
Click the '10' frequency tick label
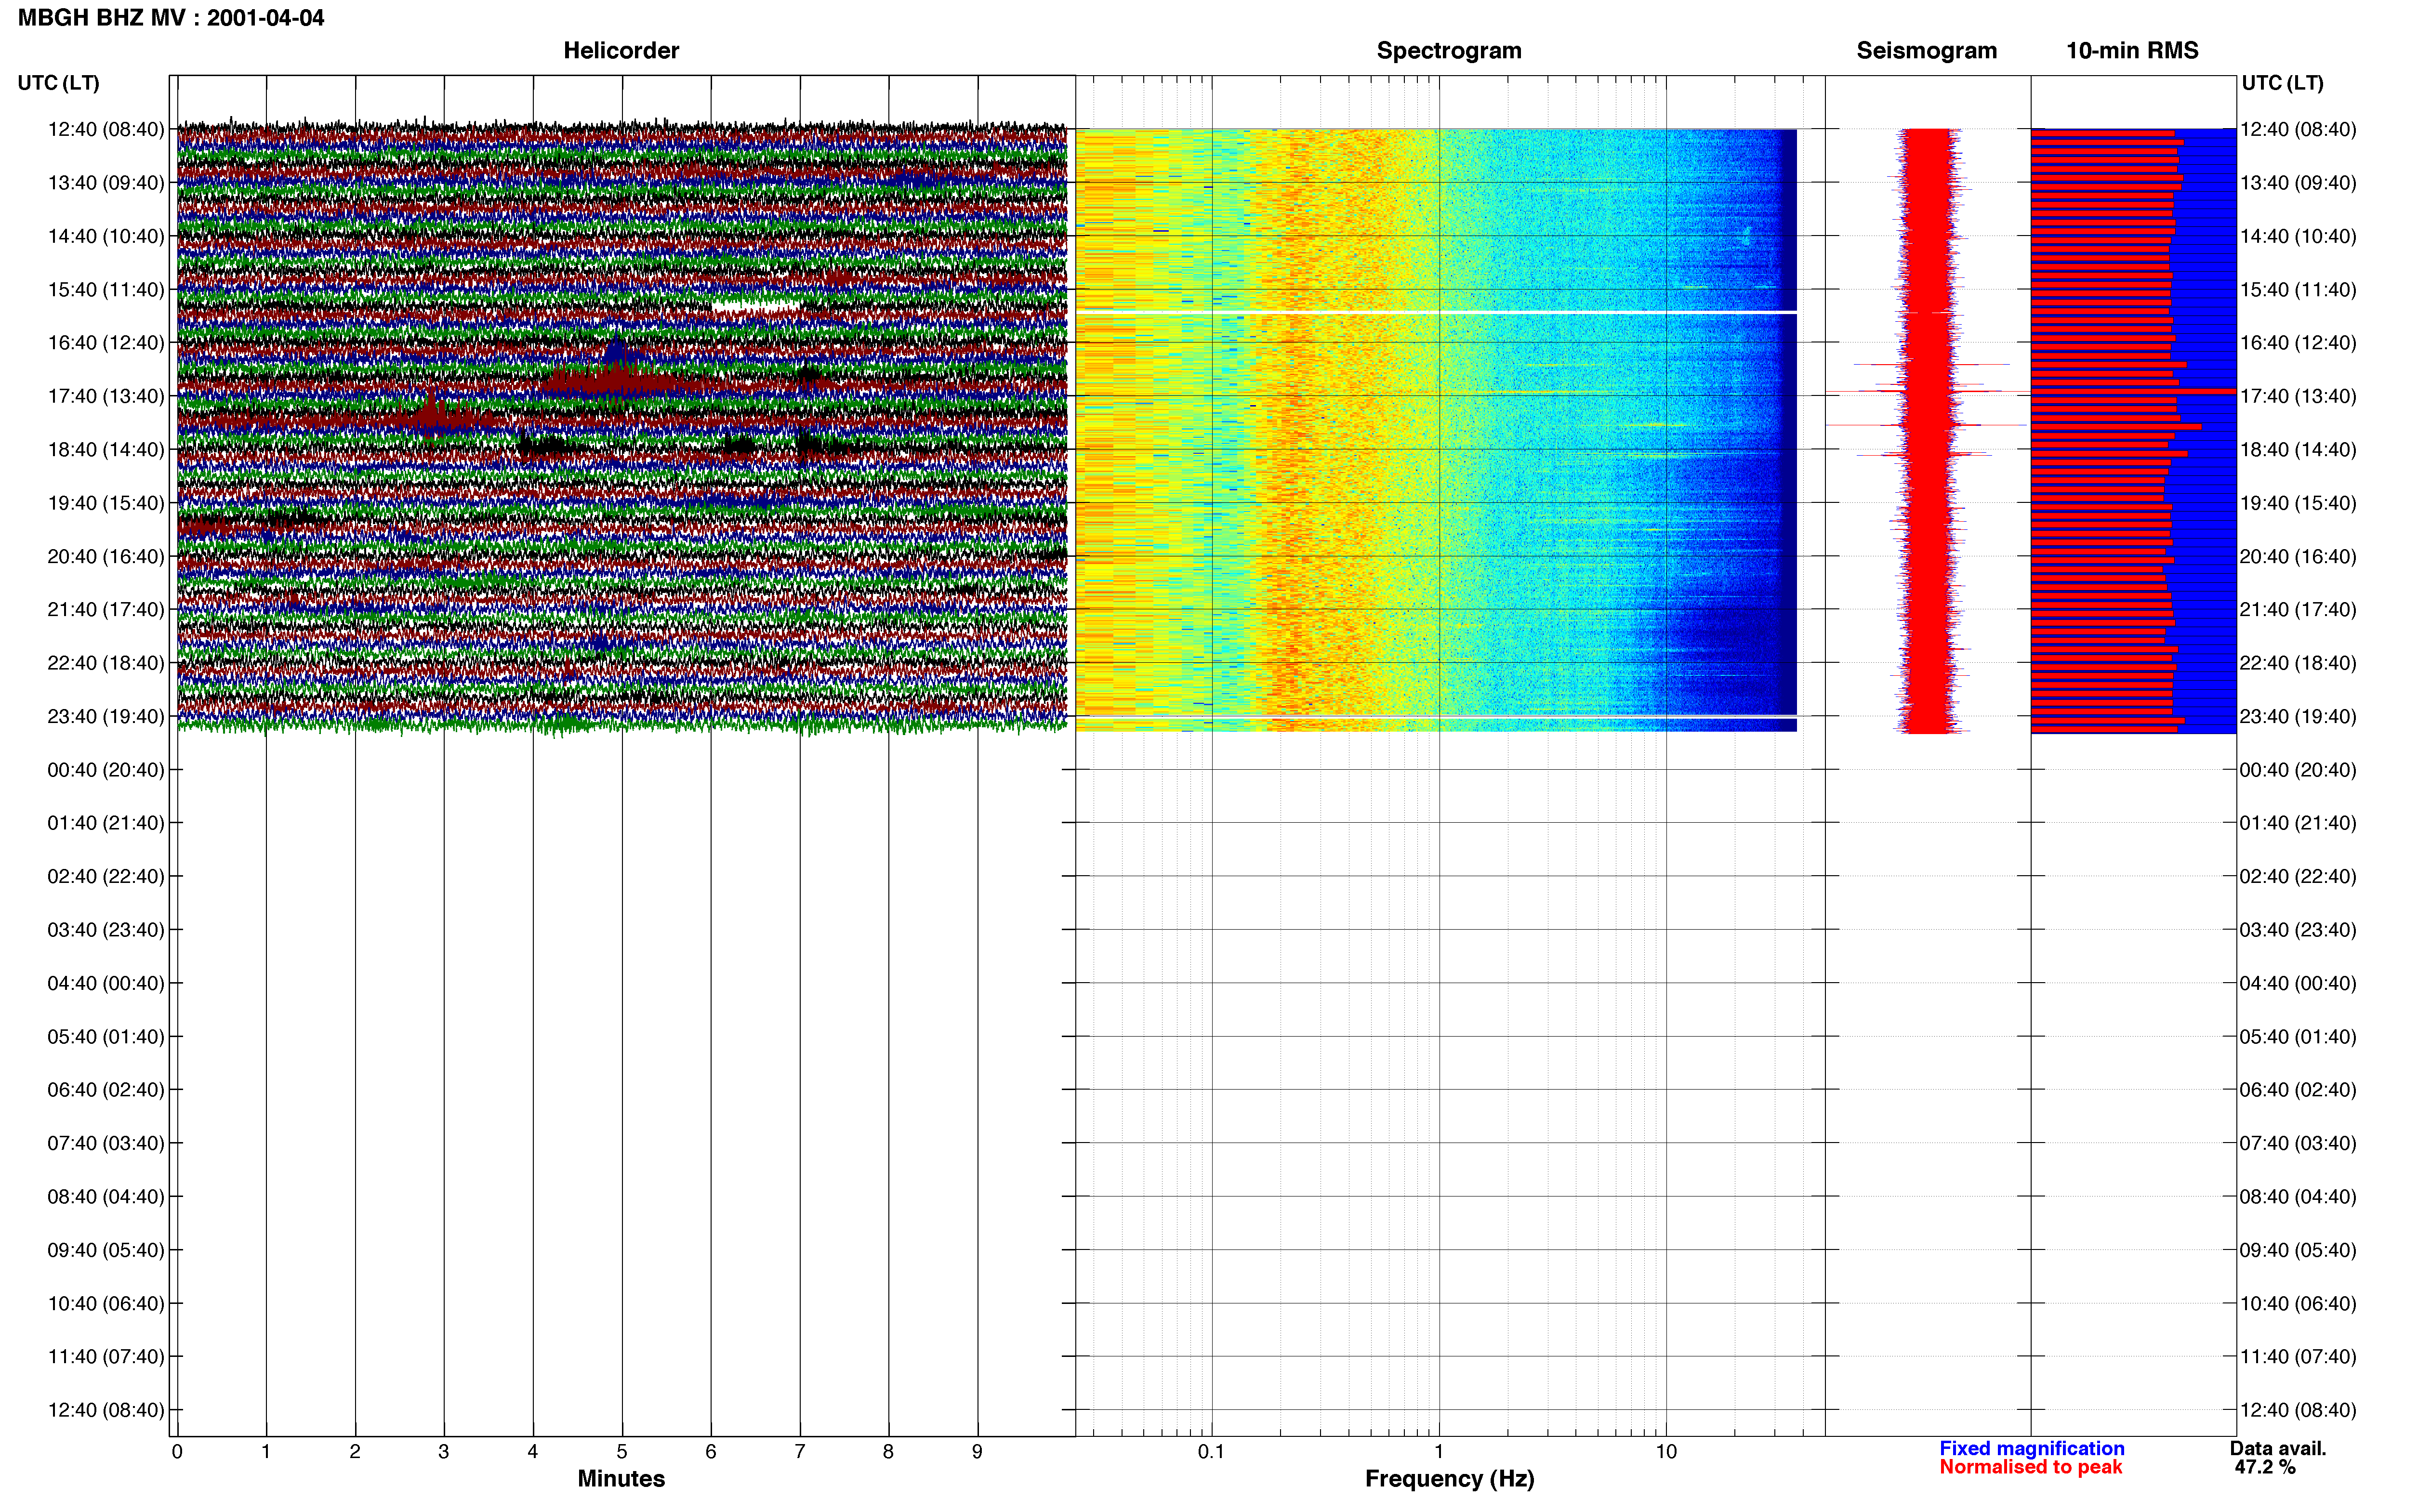(1666, 1451)
